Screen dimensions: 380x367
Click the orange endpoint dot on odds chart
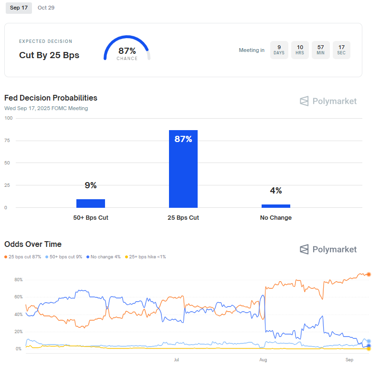click(369, 274)
